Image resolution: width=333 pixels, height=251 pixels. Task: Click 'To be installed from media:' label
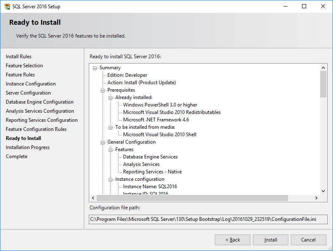[145, 127]
